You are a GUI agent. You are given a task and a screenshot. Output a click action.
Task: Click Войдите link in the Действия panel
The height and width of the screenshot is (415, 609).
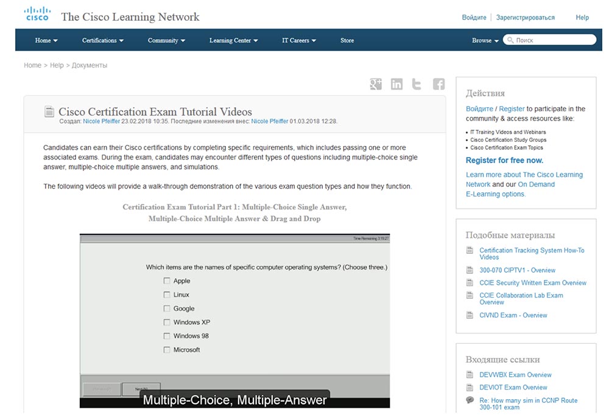[x=479, y=109]
